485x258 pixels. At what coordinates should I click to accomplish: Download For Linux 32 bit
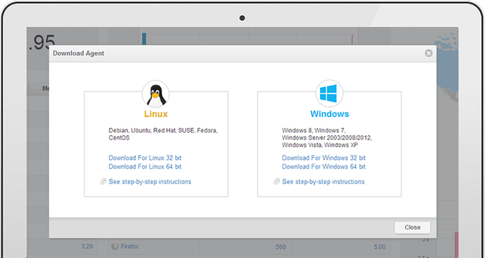coord(145,158)
